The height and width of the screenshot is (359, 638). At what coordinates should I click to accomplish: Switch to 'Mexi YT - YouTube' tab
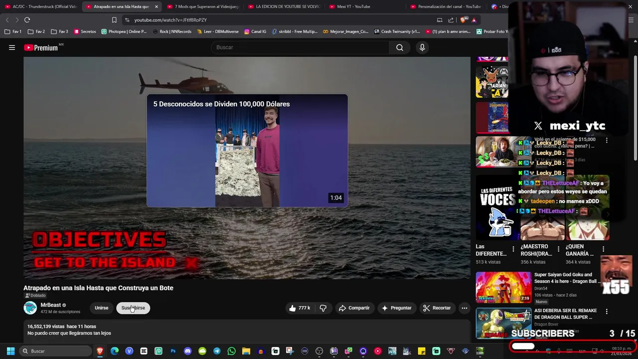pyautogui.click(x=365, y=6)
